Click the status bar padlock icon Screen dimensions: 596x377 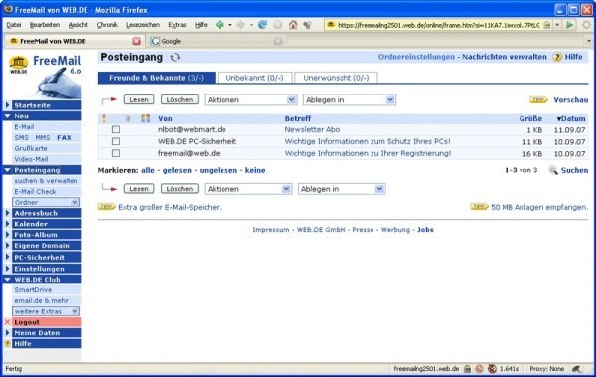(x=467, y=369)
